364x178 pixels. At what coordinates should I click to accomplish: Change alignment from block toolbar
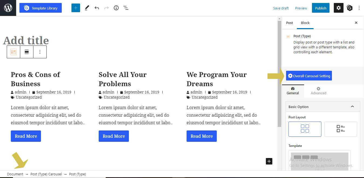(27, 52)
